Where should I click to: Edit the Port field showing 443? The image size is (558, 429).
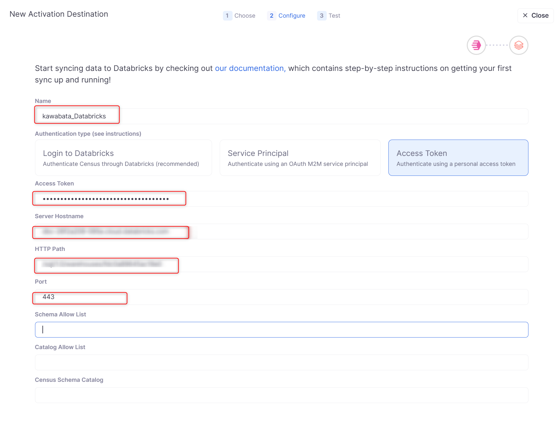(281, 297)
